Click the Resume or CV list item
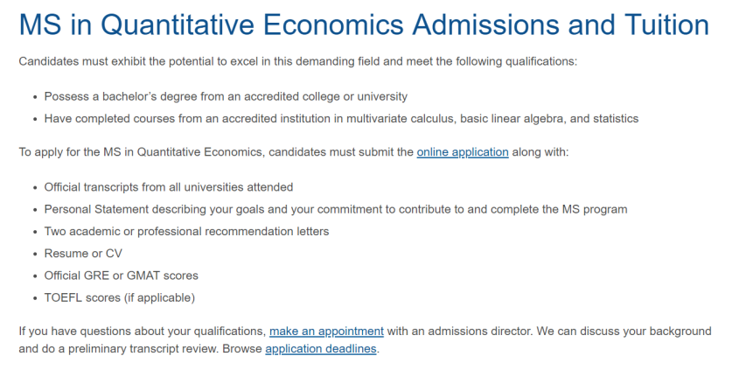 [x=83, y=254]
